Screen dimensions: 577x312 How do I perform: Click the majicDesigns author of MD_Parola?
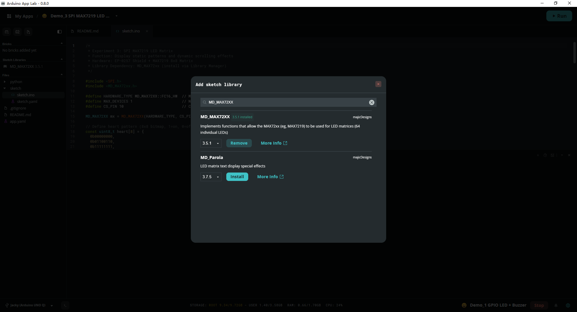coord(362,157)
